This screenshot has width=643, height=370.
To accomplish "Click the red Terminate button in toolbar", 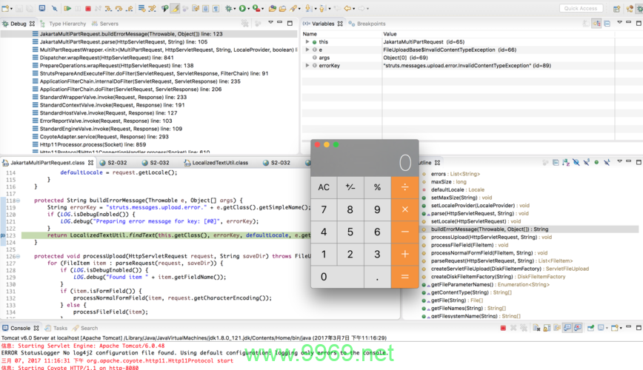I will pyautogui.click(x=88, y=9).
